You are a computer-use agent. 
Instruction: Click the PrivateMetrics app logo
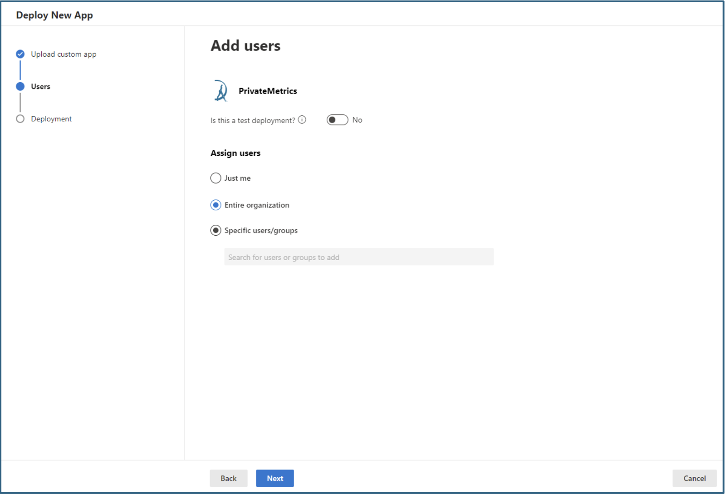pyautogui.click(x=221, y=91)
